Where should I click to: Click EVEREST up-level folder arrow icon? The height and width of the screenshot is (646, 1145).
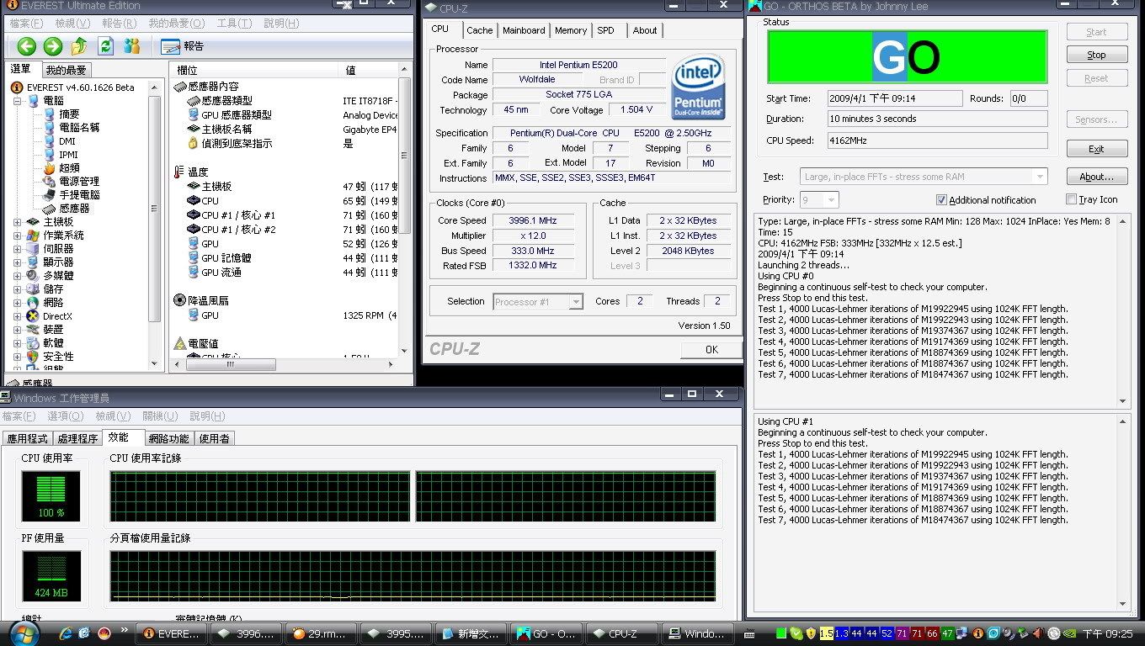click(x=80, y=46)
